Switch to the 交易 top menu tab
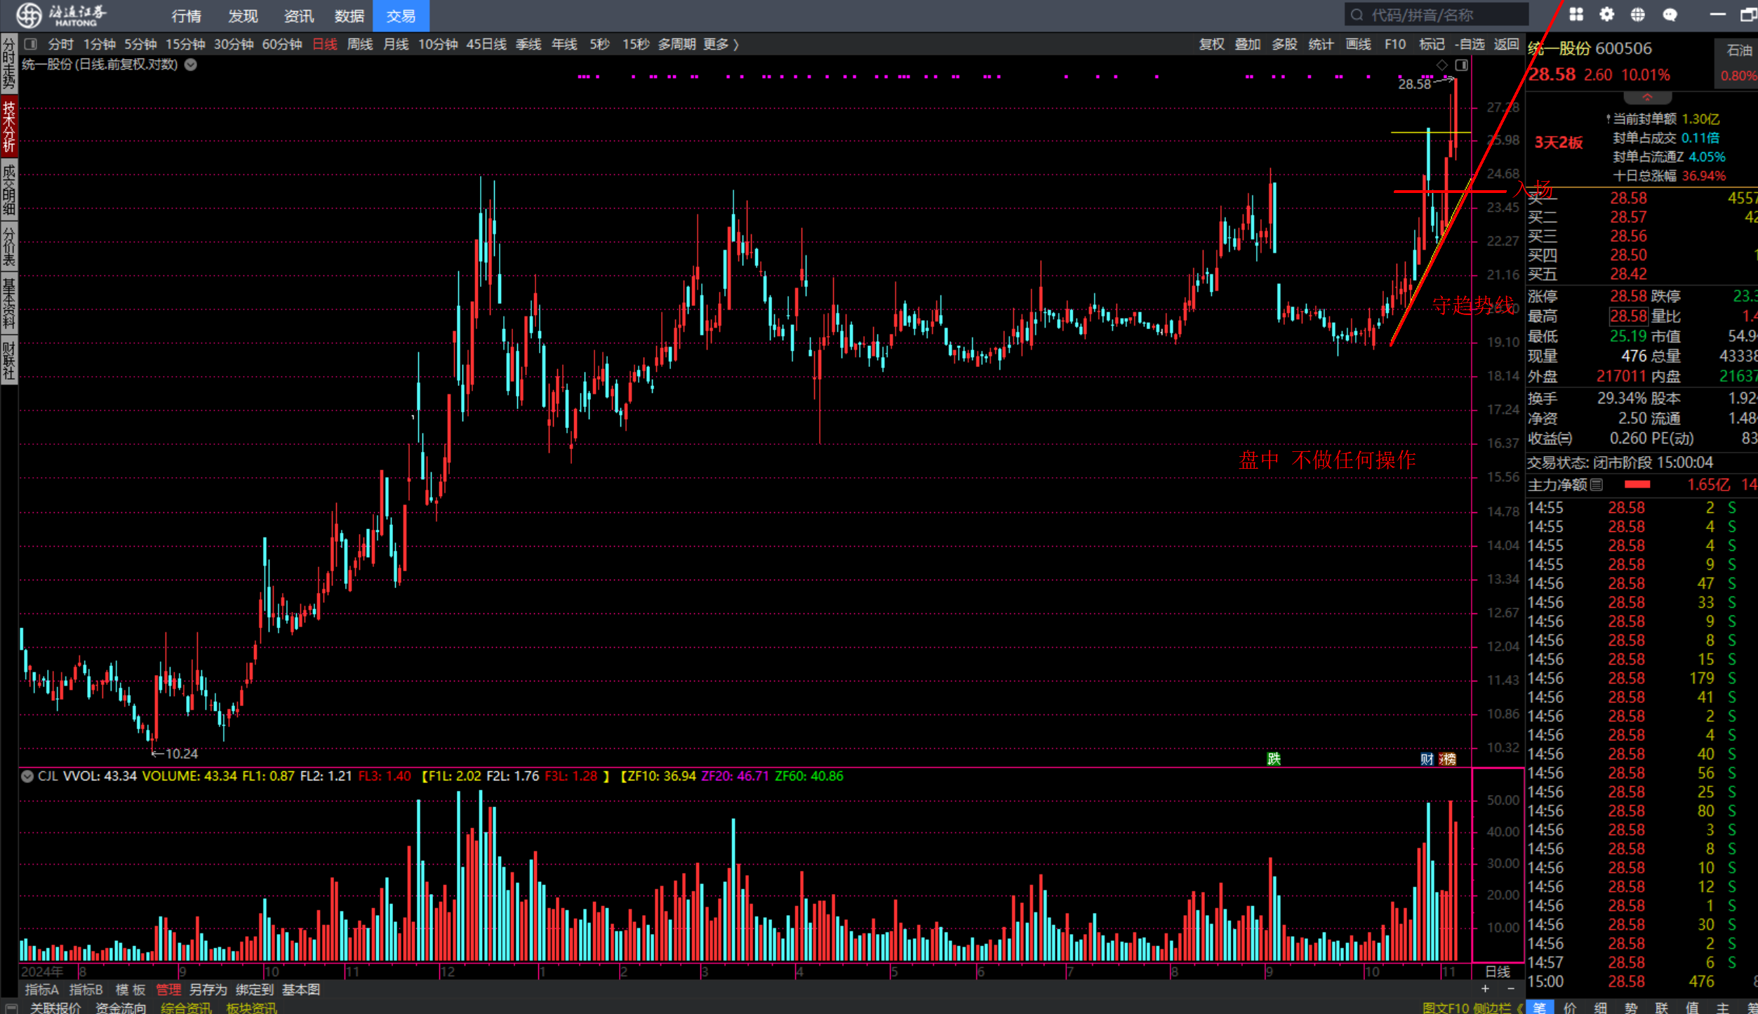This screenshot has width=1758, height=1014. pyautogui.click(x=401, y=15)
